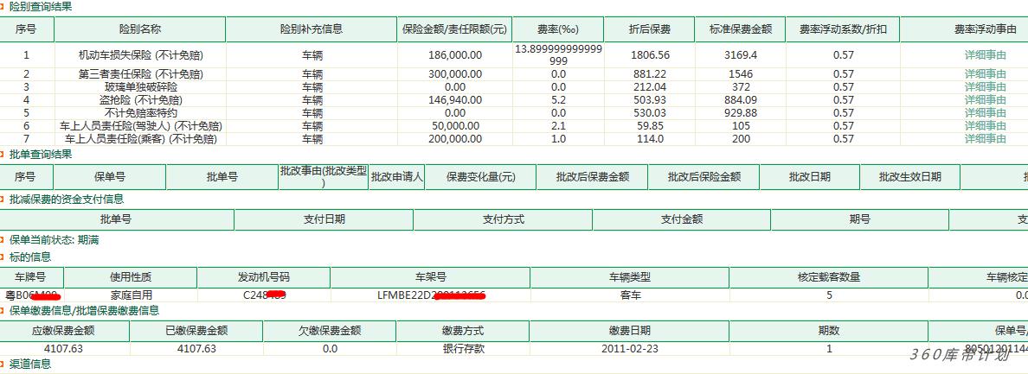Click the 标准保费金额 column header
The width and height of the screenshot is (1028, 374).
pyautogui.click(x=741, y=29)
